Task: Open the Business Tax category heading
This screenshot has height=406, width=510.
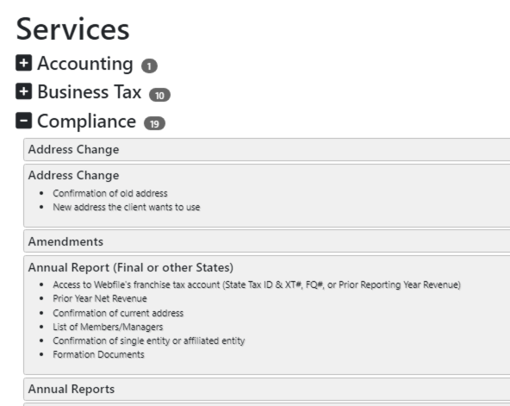Action: pyautogui.click(x=90, y=91)
